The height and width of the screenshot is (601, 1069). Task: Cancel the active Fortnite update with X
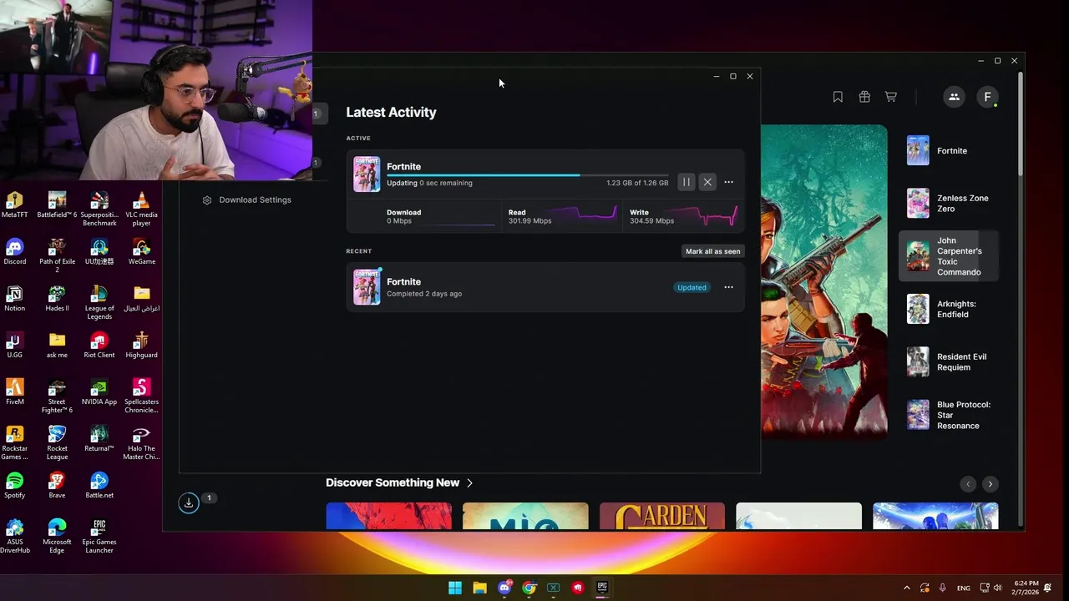click(x=707, y=182)
